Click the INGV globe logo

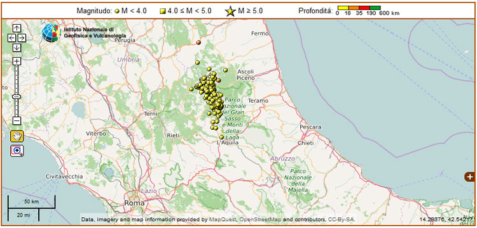click(x=51, y=33)
